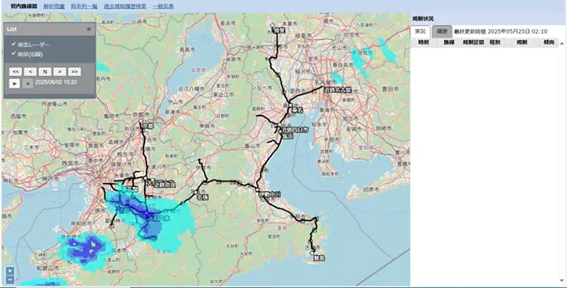This screenshot has height=288, width=567.
Task: Open the 過去規制履歴検索 link
Action: pyautogui.click(x=125, y=6)
